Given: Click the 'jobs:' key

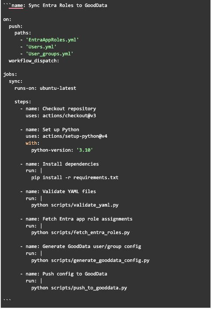Looking at the screenshot, I should (10, 74).
